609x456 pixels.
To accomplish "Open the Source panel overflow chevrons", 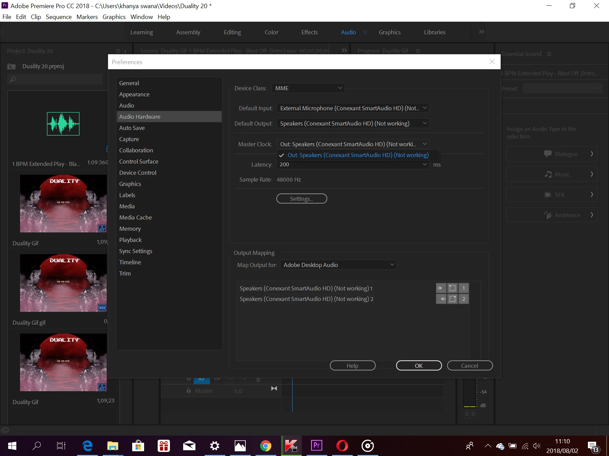I will [x=344, y=50].
